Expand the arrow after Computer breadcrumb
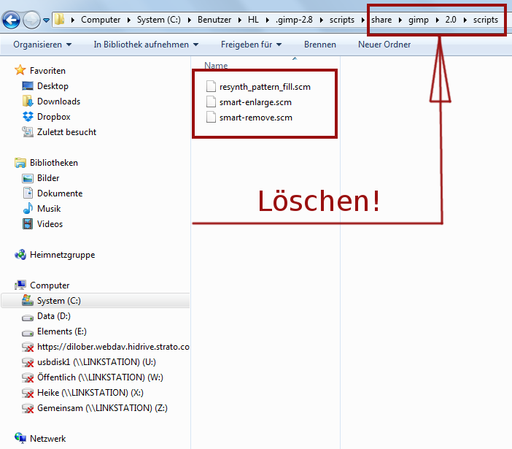The height and width of the screenshot is (449, 512). (128, 20)
